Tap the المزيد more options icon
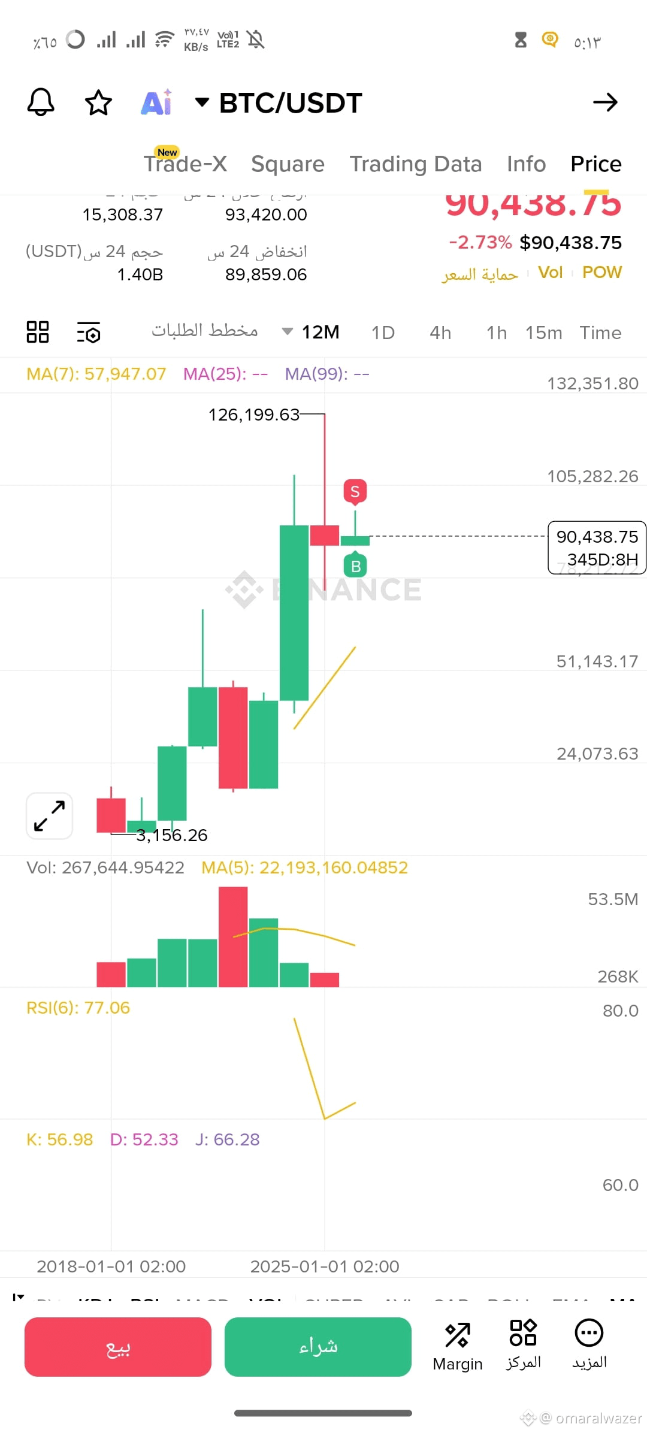647x1433 pixels. click(589, 1346)
